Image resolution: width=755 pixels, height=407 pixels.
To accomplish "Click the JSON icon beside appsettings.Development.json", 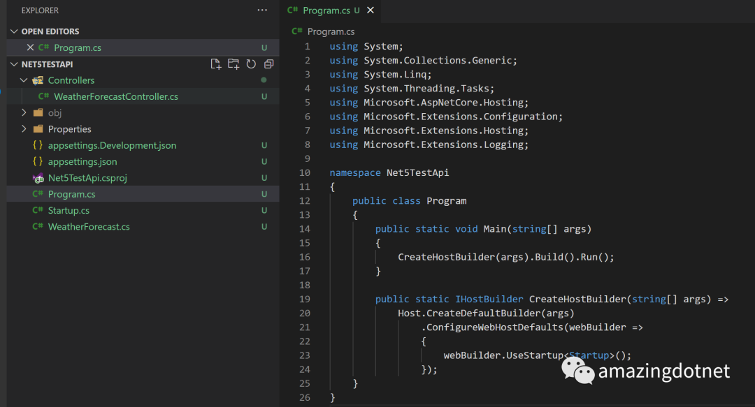I will click(x=38, y=145).
